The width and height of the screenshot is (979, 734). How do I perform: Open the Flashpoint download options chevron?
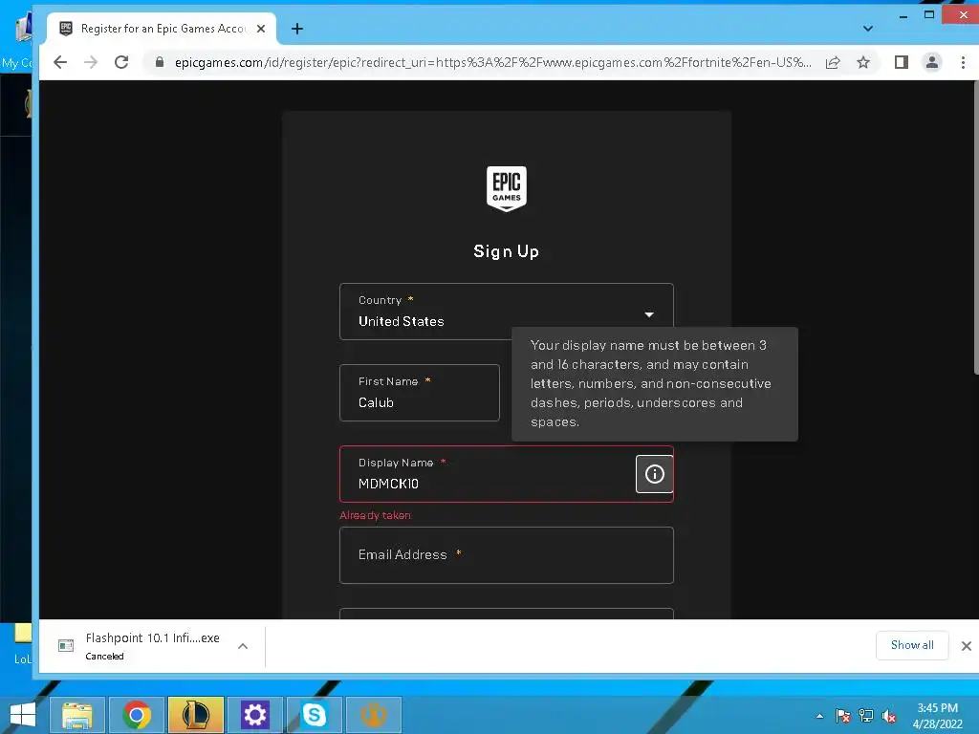(243, 646)
